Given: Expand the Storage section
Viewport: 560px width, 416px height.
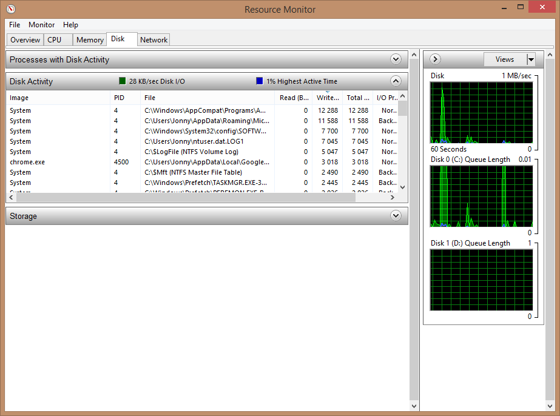Looking at the screenshot, I should [x=396, y=216].
